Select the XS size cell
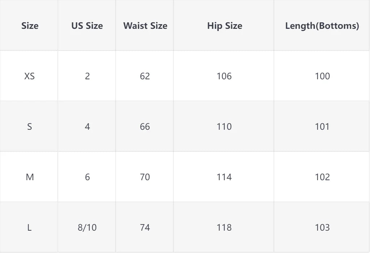Image resolution: width=370 pixels, height=253 pixels. [30, 76]
